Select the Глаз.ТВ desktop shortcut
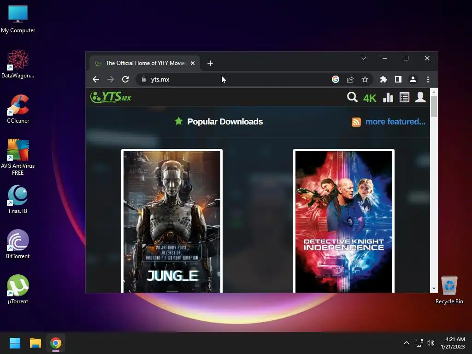The height and width of the screenshot is (354, 472). pos(18,199)
